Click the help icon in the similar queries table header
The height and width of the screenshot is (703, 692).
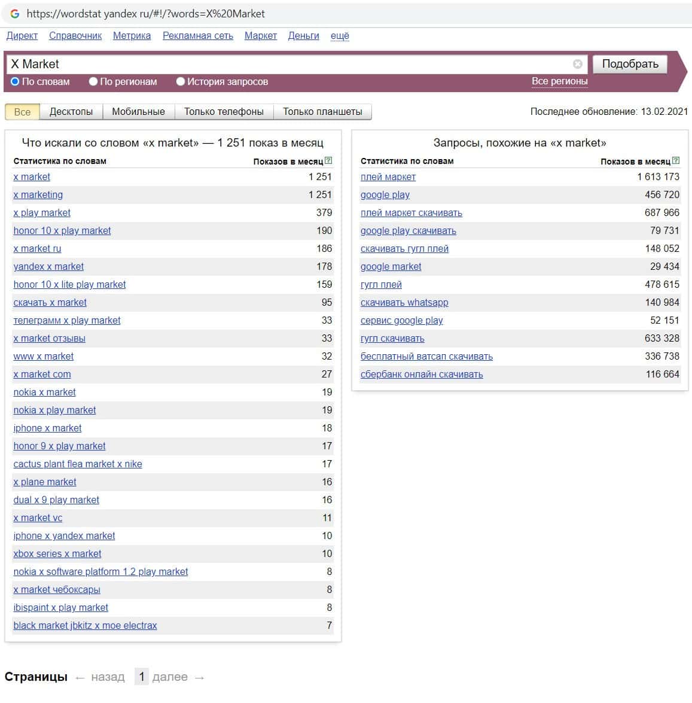click(x=676, y=160)
